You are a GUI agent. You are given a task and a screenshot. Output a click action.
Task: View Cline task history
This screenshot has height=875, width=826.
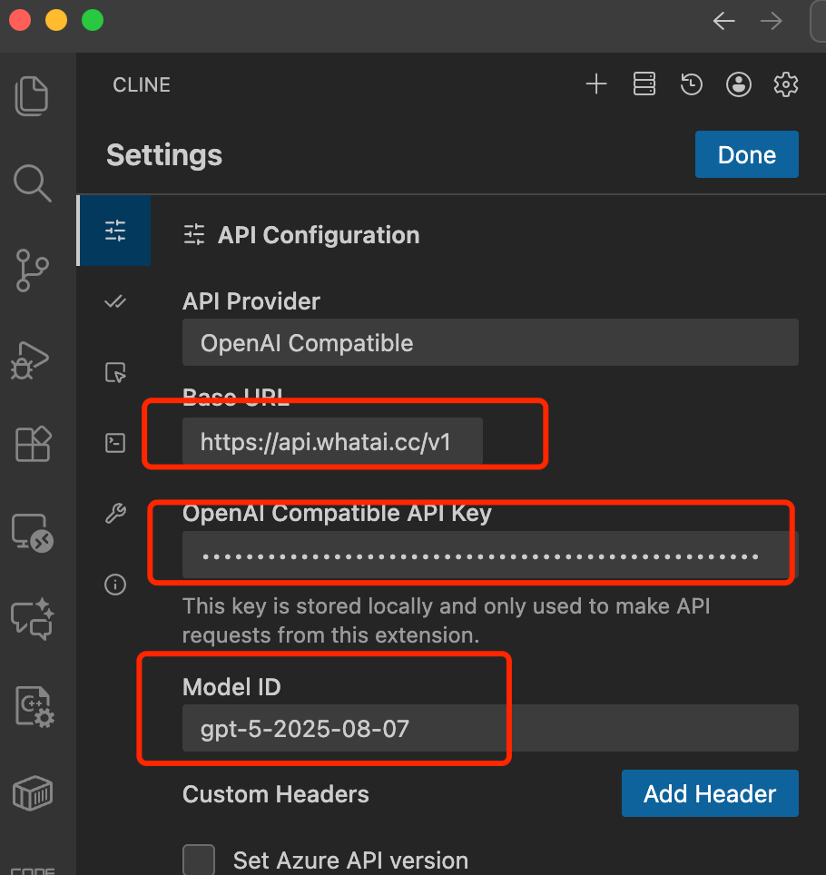point(691,84)
